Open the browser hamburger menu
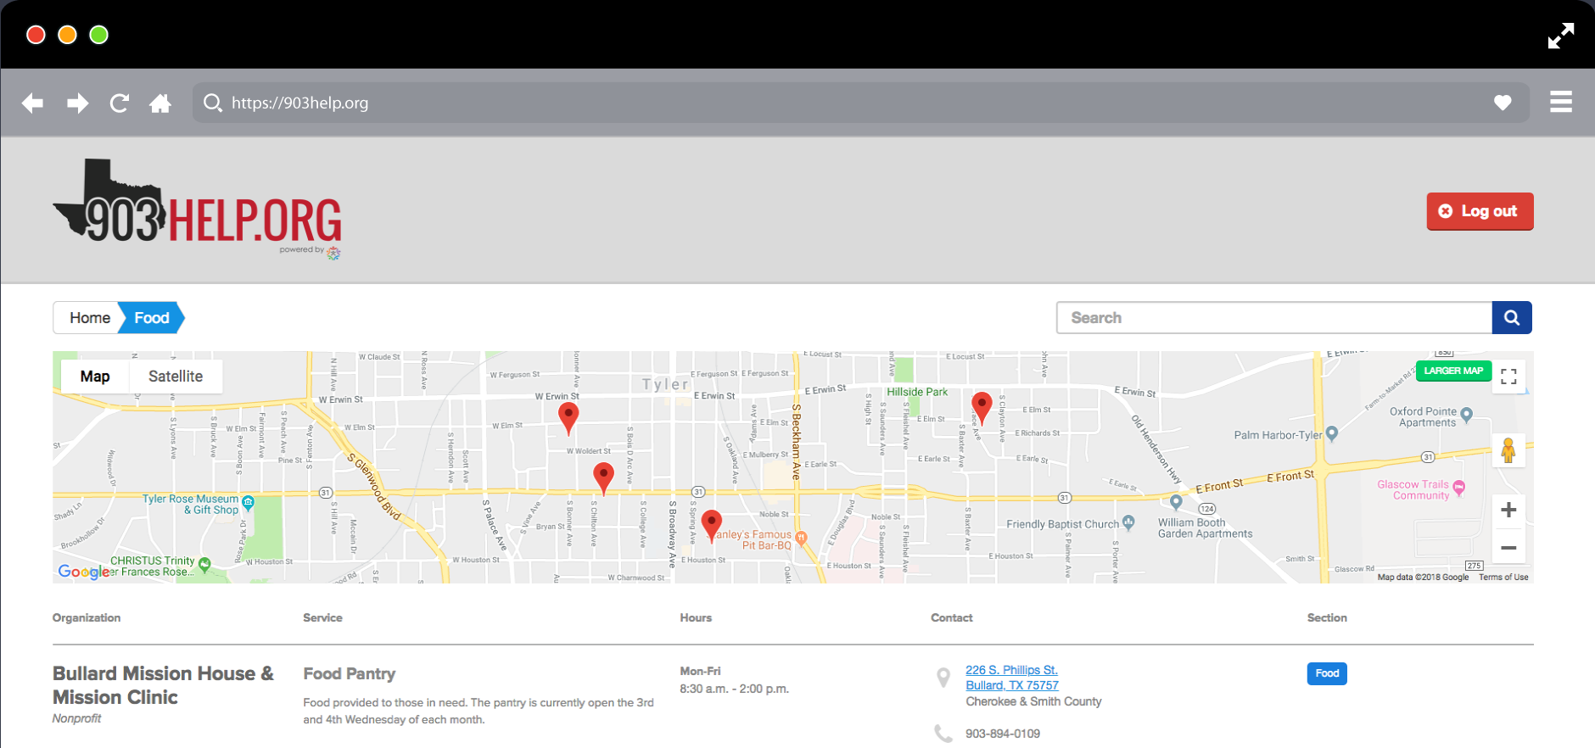1595x748 pixels. (1560, 102)
